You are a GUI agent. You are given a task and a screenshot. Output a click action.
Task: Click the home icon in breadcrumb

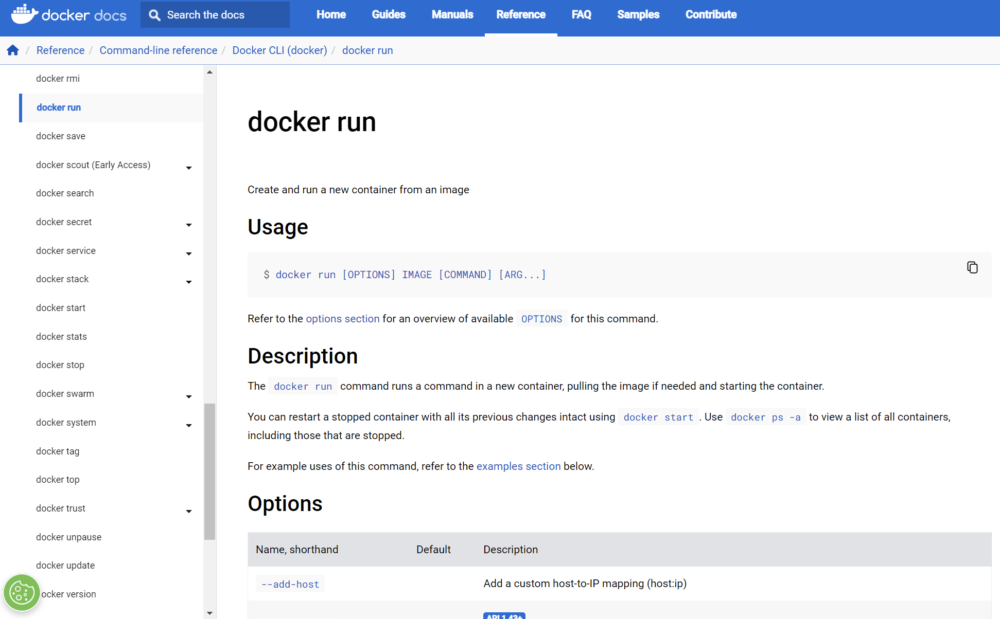click(13, 50)
